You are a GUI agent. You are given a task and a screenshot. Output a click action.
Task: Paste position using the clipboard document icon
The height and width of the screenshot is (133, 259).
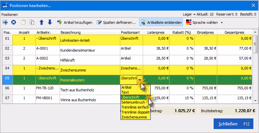click(x=32, y=22)
